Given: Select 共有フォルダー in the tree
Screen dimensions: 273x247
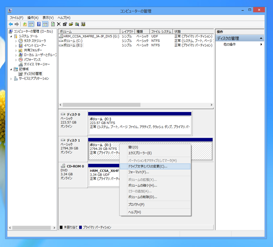Looking at the screenshot, I should click(33, 50).
